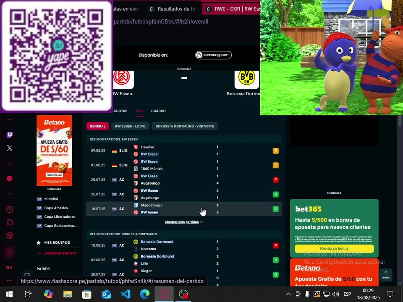The image size is (403, 302).
Task: Open the three-dots sidebar menu
Action: [9, 281]
